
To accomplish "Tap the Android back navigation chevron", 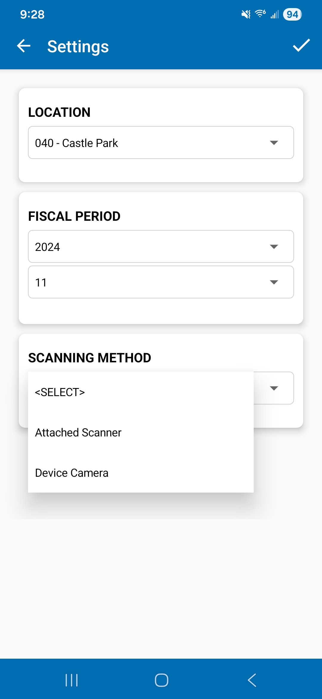I will click(252, 680).
